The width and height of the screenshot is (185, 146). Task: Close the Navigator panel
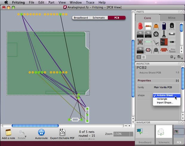pyautogui.click(x=183, y=122)
